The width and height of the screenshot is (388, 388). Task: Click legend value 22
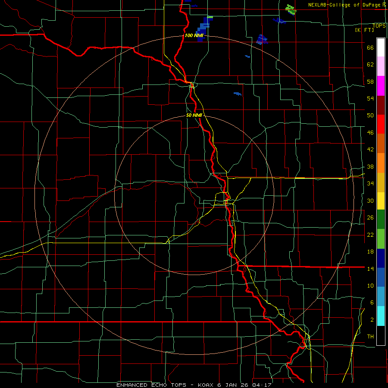[370, 235]
